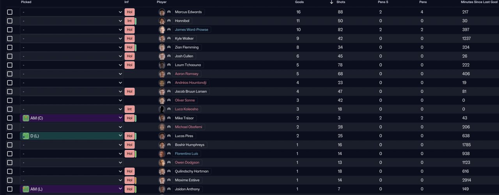Viewport: 499px width, 195px height.
Task: Click the position icon in Lucas Pires' D (L) box
Action: click(x=26, y=136)
